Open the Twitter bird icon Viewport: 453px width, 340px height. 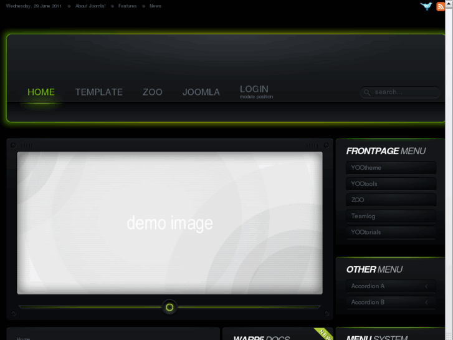point(426,6)
